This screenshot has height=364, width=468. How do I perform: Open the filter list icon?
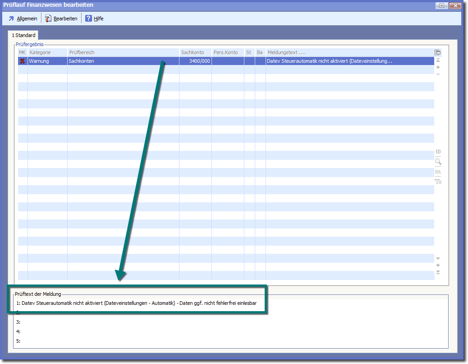438,182
